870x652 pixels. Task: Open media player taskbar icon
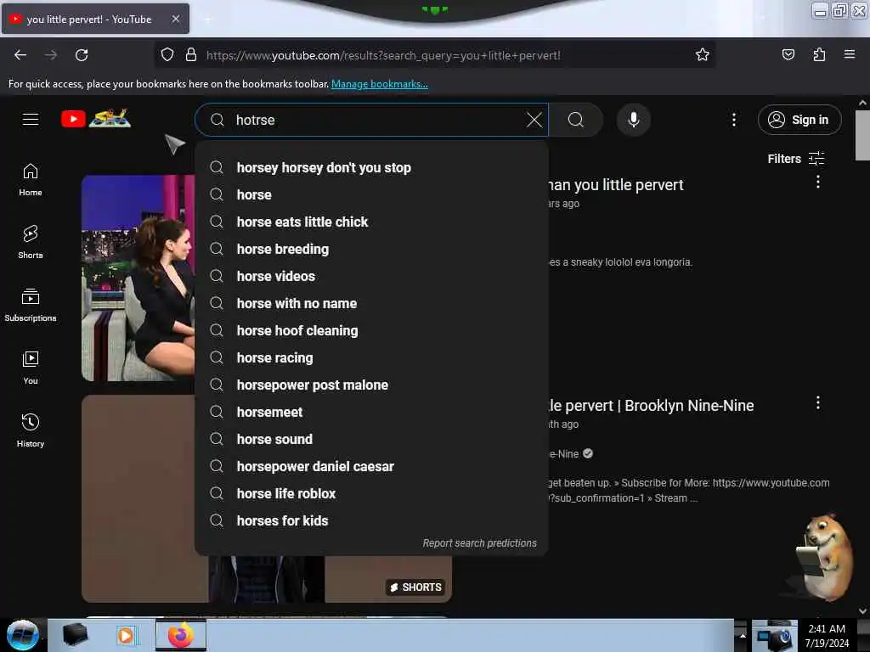pyautogui.click(x=127, y=635)
